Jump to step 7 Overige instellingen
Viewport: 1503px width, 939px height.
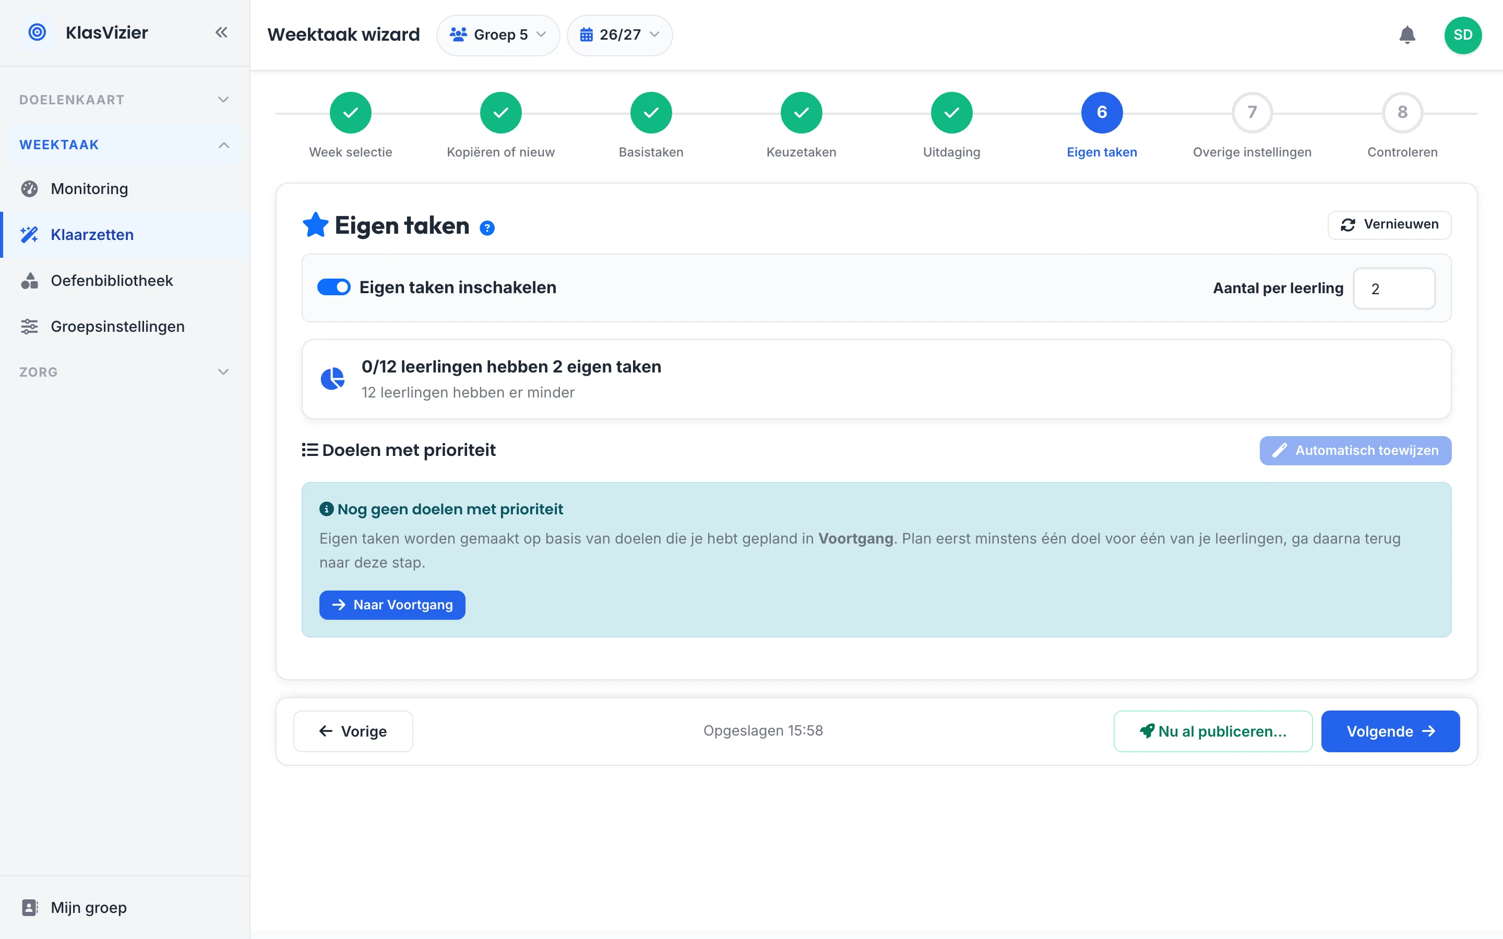[1252, 112]
